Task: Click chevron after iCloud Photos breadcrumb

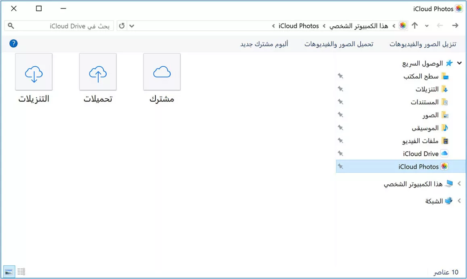Action: (273, 26)
